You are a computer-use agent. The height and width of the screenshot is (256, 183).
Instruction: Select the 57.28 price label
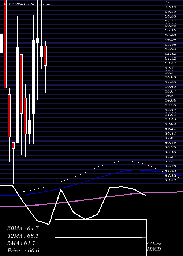click(x=170, y=82)
